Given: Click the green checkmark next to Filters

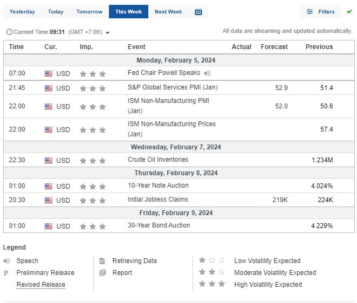Looking at the screenshot, I should 349,11.
